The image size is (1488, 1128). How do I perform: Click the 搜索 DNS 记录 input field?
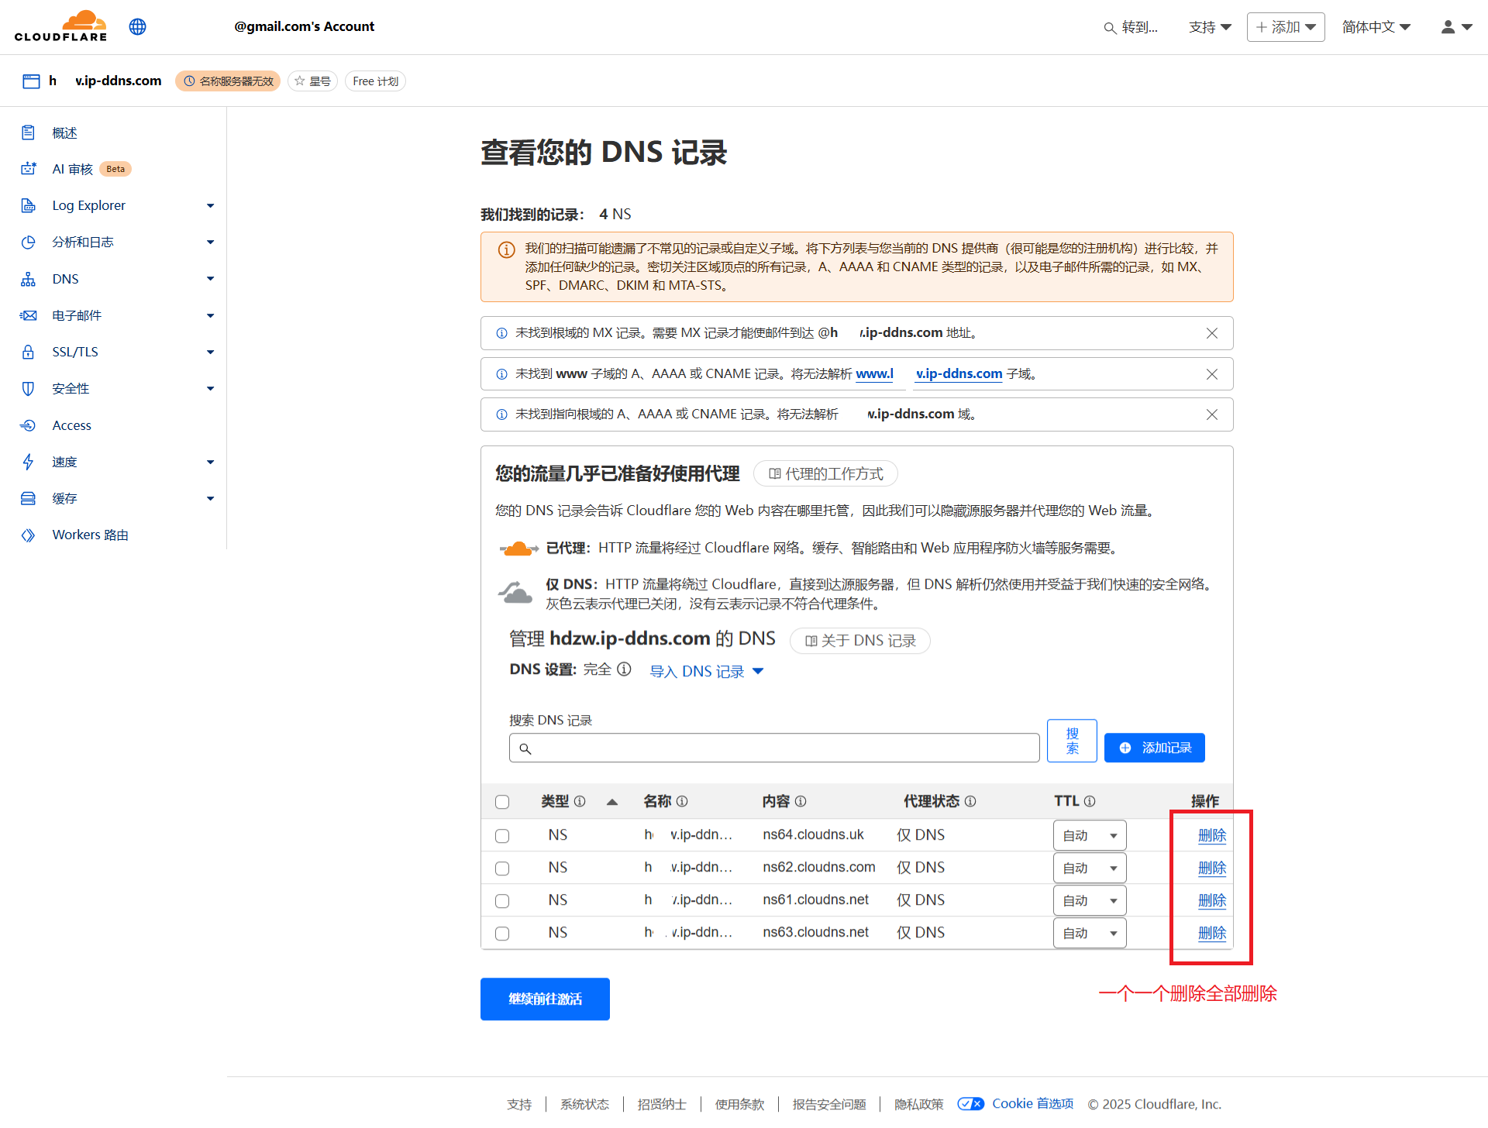[x=775, y=748]
